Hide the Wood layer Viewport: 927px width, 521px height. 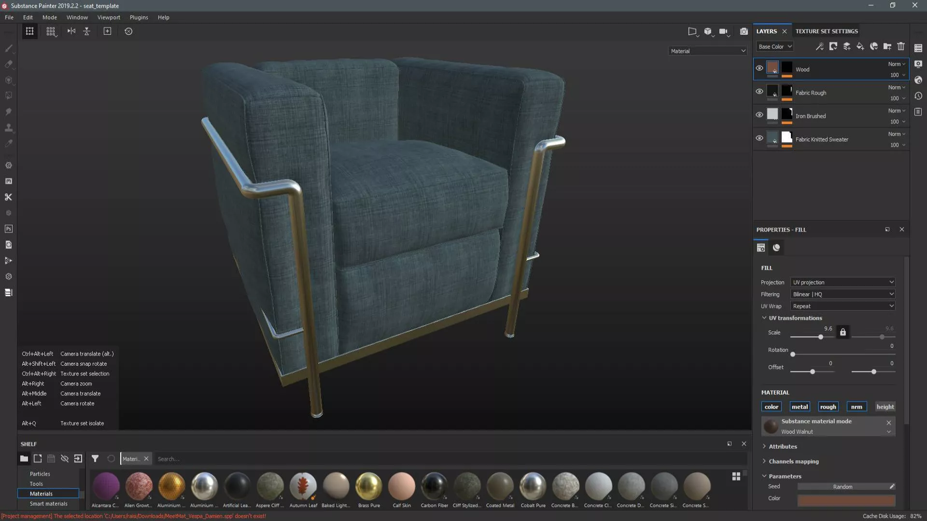[x=759, y=68]
